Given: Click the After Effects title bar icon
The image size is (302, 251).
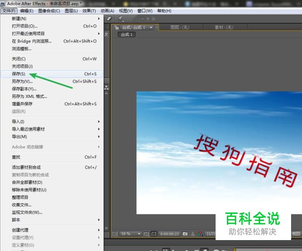Looking at the screenshot, I should 3,3.
